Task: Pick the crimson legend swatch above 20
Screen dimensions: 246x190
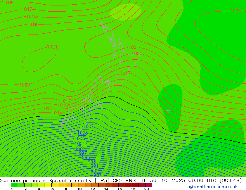Action: 149,185
